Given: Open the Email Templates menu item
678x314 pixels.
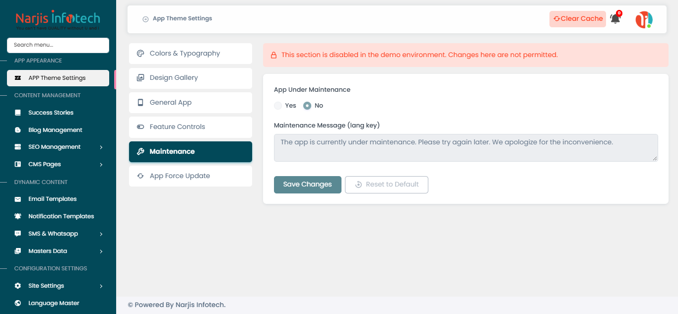Looking at the screenshot, I should tap(58, 199).
